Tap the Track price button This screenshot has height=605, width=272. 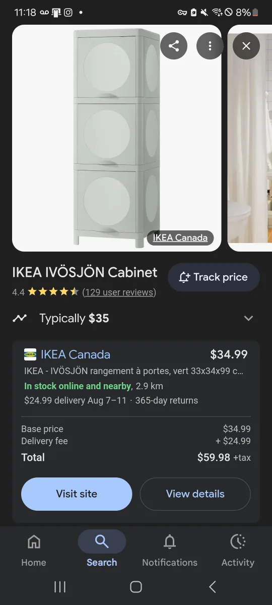point(214,277)
